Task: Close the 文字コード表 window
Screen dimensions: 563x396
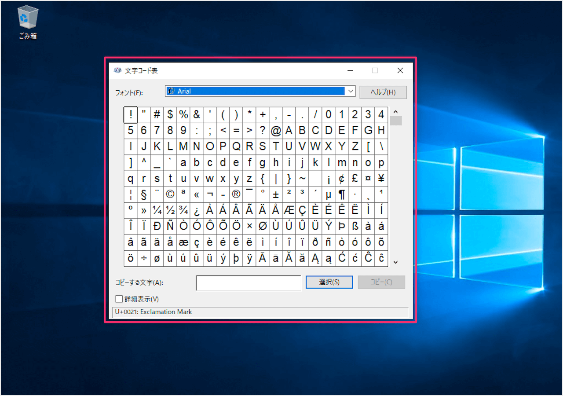Action: [x=400, y=70]
